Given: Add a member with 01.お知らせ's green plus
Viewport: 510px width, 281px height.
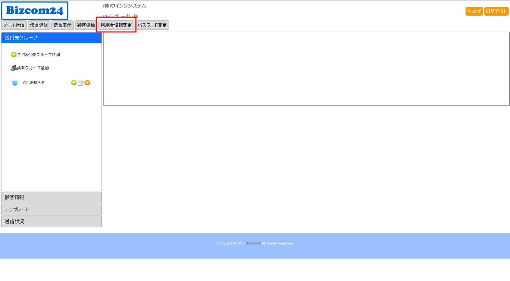Looking at the screenshot, I should (74, 83).
